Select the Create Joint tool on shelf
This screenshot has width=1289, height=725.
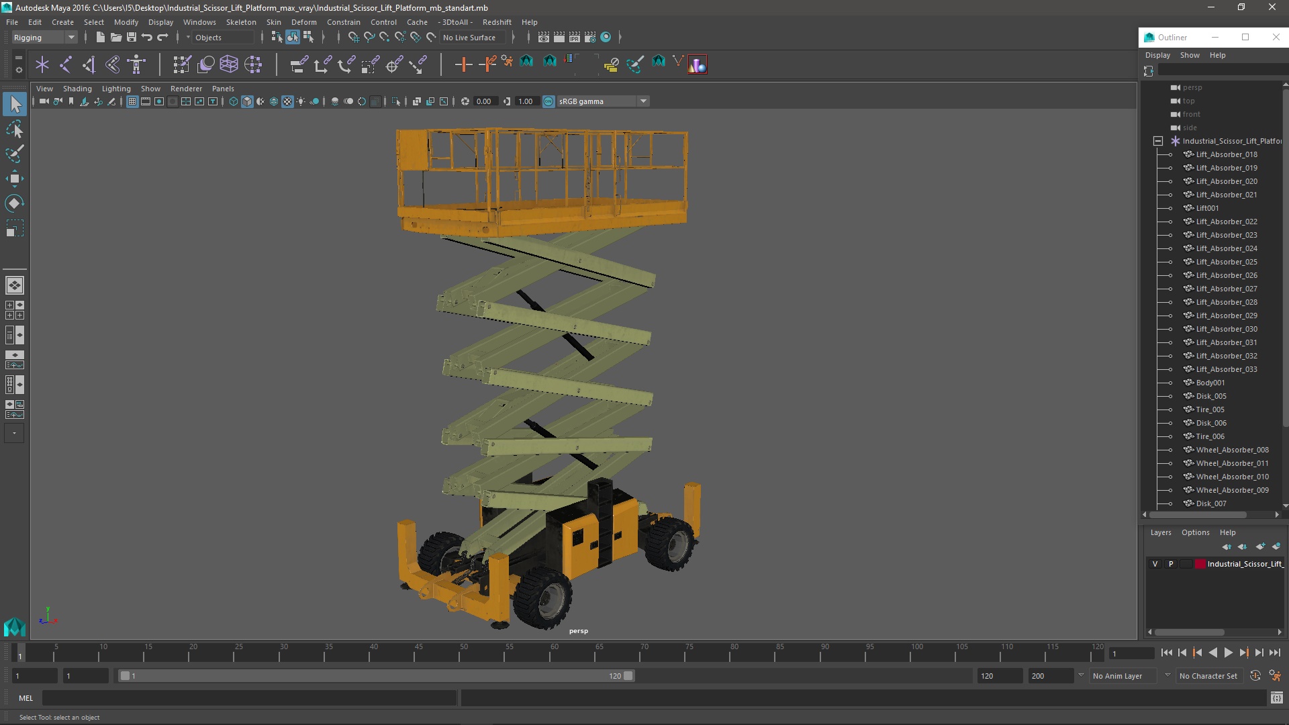click(x=66, y=64)
